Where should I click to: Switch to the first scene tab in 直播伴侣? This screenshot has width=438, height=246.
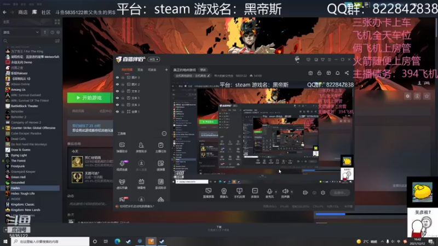(x=127, y=70)
